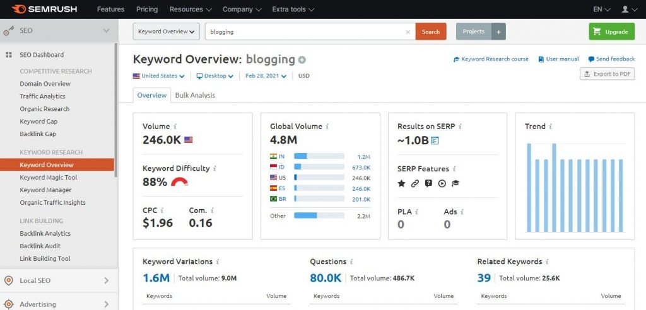Click the Other global volume bar

tap(319, 215)
